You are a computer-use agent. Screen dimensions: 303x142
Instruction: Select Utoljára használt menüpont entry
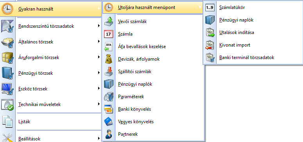click(x=152, y=7)
